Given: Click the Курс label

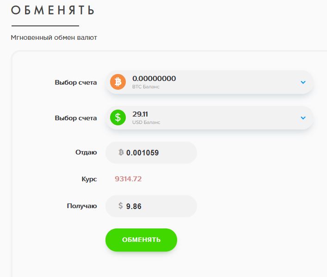Looking at the screenshot, I should coord(89,179).
